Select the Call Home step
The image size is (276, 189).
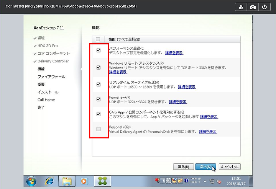pyautogui.click(x=46, y=100)
